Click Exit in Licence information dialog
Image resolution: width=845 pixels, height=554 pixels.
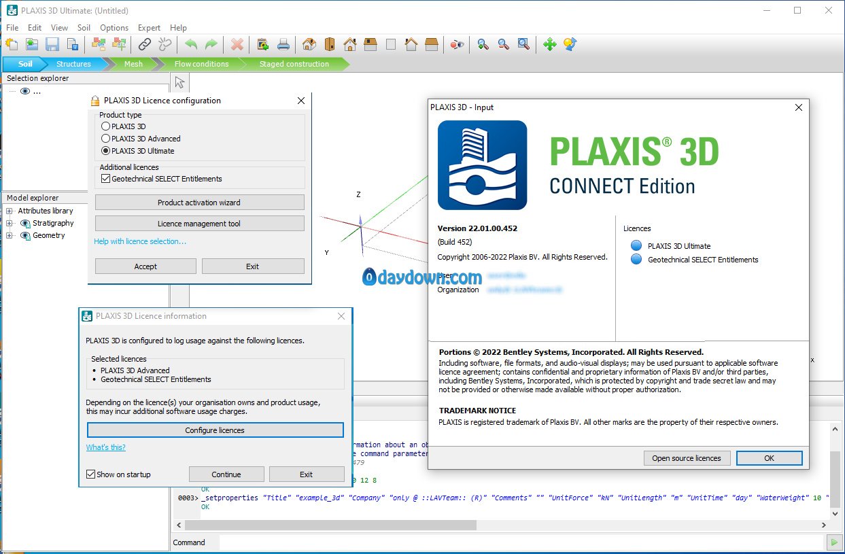307,474
